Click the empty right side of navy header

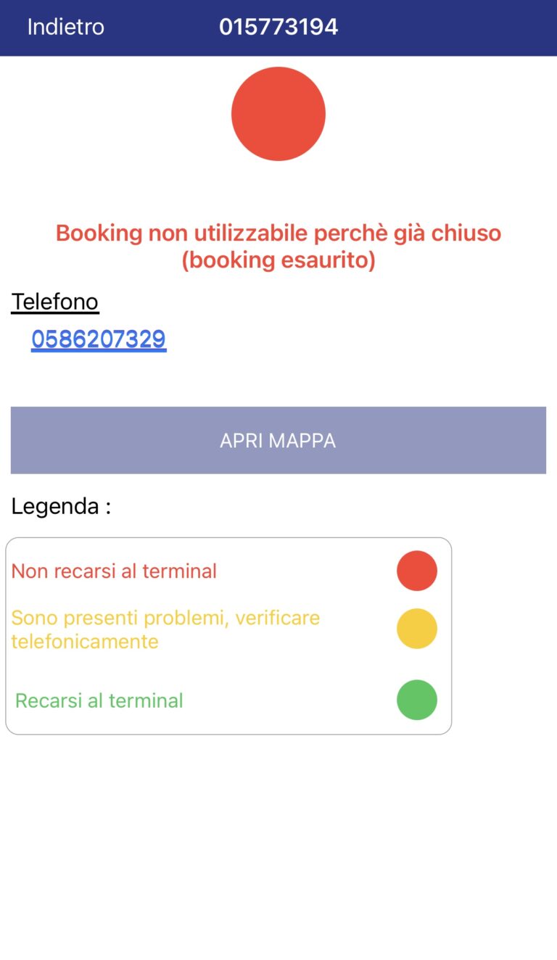pos(464,27)
